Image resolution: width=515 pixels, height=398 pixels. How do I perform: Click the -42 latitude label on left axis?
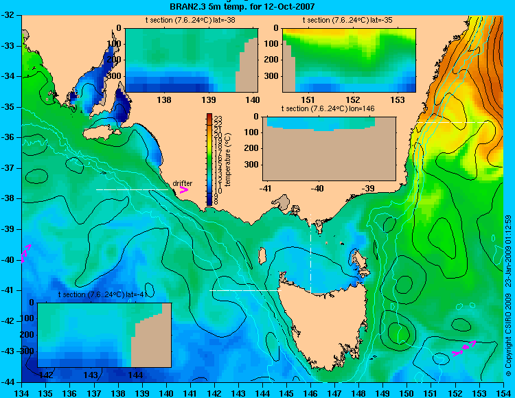pyautogui.click(x=8, y=321)
